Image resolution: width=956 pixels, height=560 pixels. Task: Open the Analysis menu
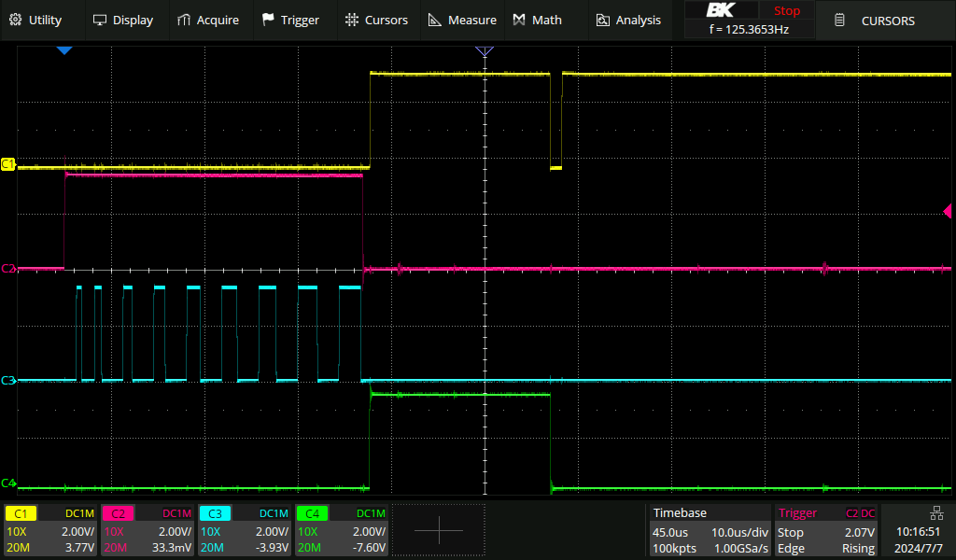click(x=628, y=21)
